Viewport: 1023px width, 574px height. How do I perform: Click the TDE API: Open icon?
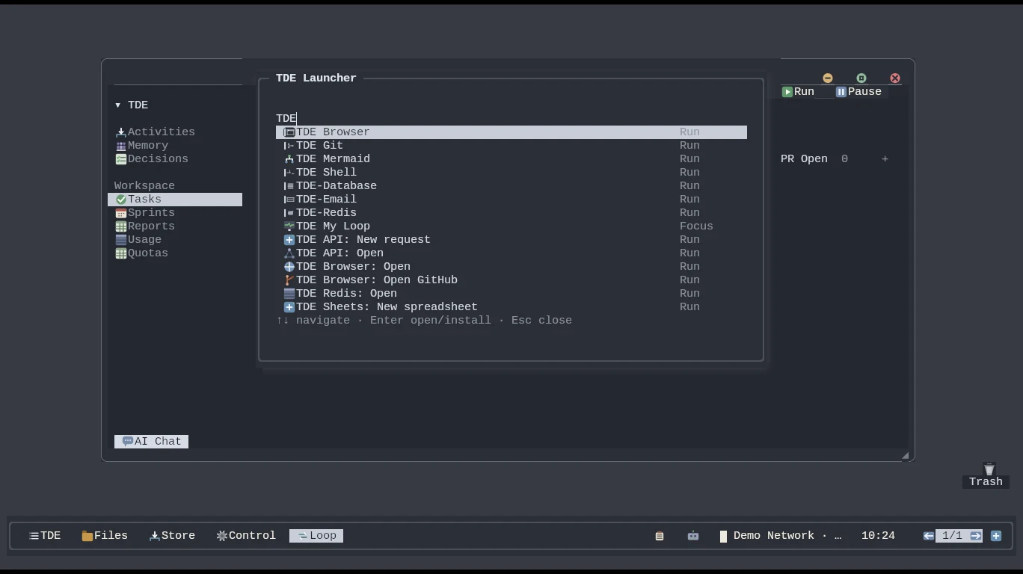coord(289,253)
